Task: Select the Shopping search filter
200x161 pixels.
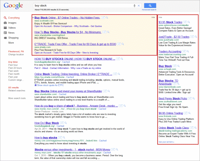Action: coord(13,38)
